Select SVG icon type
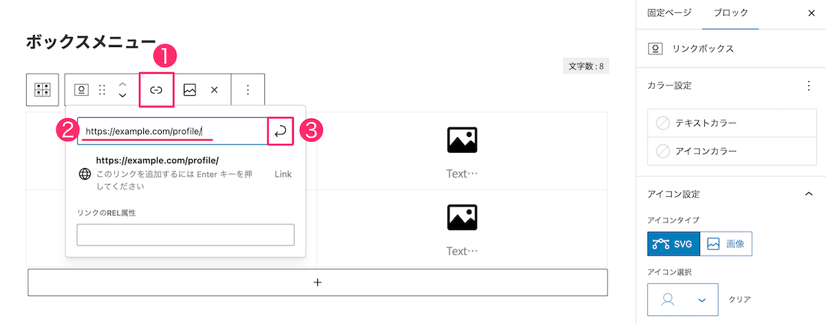The image size is (826, 323). tap(674, 244)
